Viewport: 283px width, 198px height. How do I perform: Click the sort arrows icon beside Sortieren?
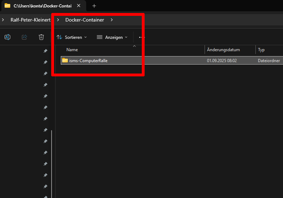[x=59, y=37]
